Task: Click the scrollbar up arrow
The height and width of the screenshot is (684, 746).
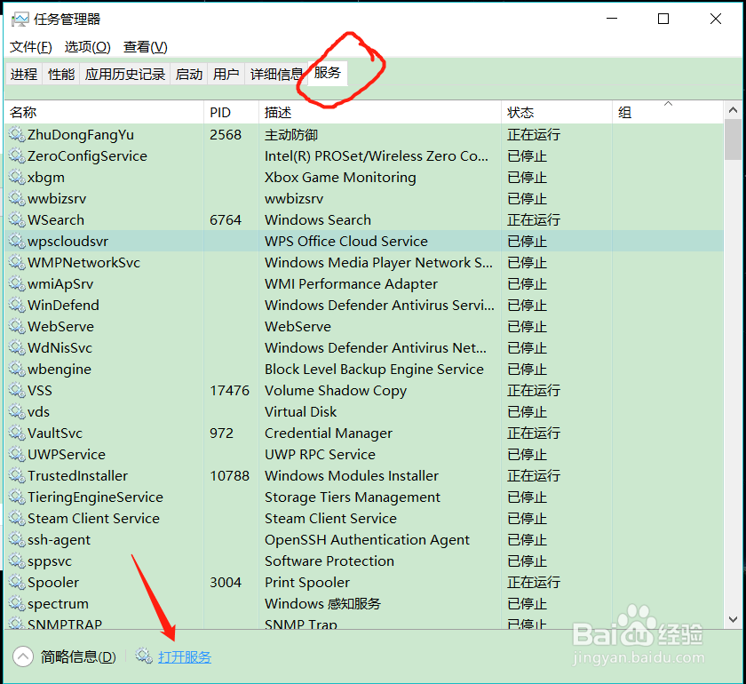Action: (733, 110)
